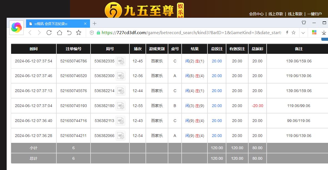Open the favorites star in toolbar

79,33
